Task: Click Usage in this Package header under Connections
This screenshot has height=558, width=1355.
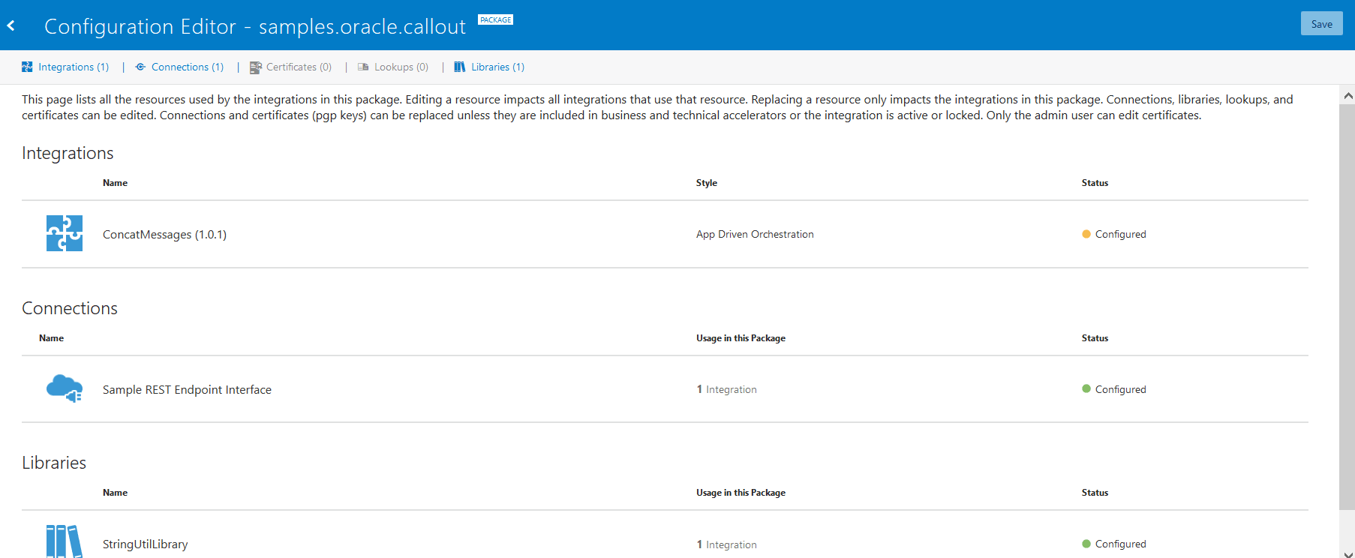Action: [741, 338]
